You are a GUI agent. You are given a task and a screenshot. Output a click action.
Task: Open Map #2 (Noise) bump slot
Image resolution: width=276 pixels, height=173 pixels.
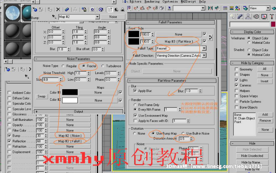coord(70,136)
